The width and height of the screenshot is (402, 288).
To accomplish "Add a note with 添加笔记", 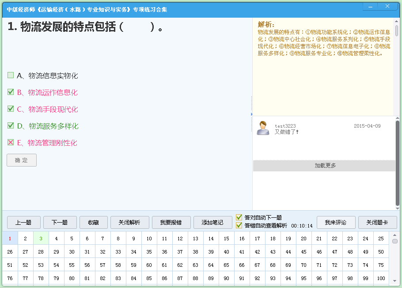I will [213, 222].
